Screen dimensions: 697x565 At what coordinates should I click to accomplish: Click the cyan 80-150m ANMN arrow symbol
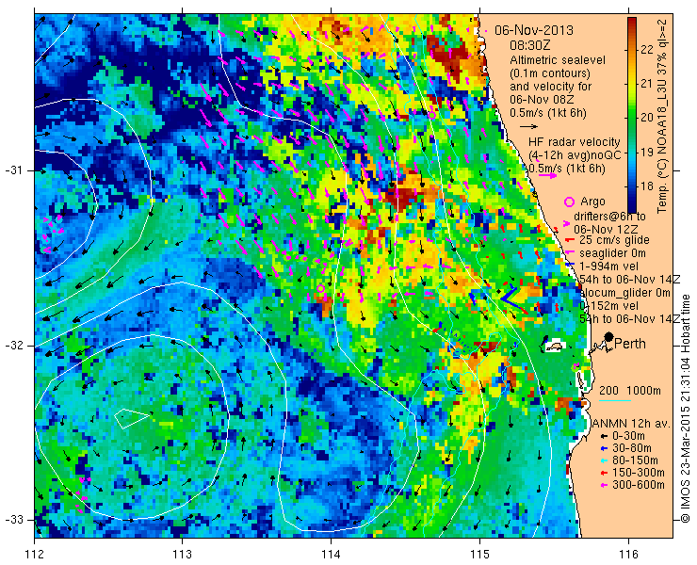[604, 461]
